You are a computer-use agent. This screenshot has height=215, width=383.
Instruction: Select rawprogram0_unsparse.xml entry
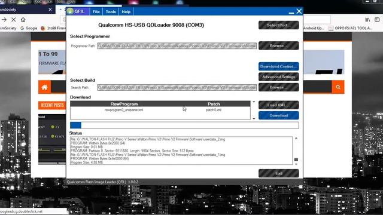124,110
